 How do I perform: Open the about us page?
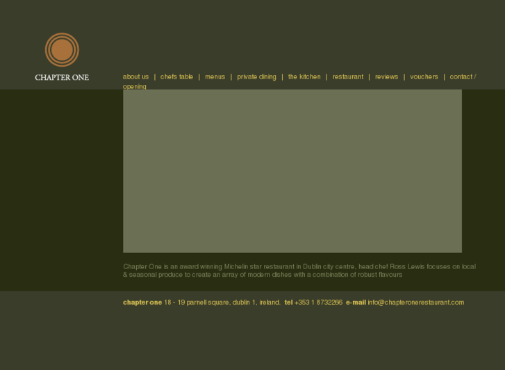135,76
